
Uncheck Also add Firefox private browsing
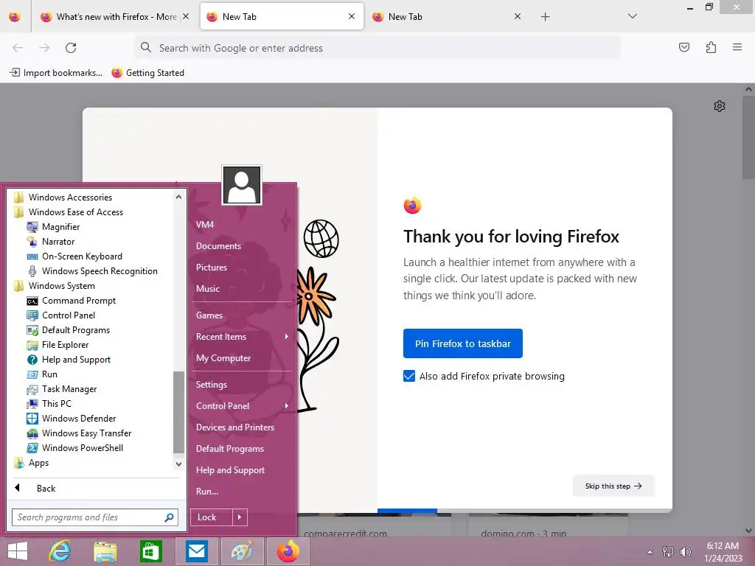[408, 376]
